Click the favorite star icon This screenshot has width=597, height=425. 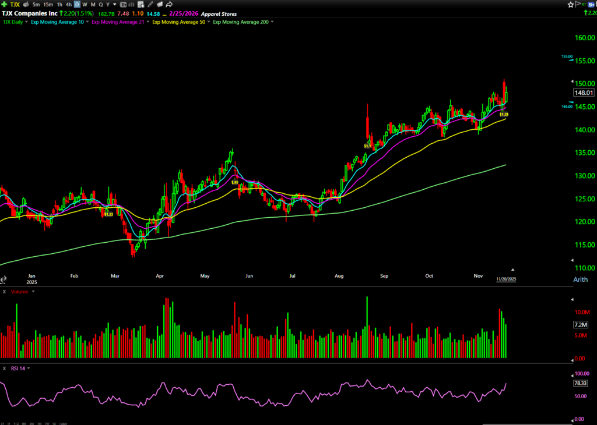pos(571,4)
